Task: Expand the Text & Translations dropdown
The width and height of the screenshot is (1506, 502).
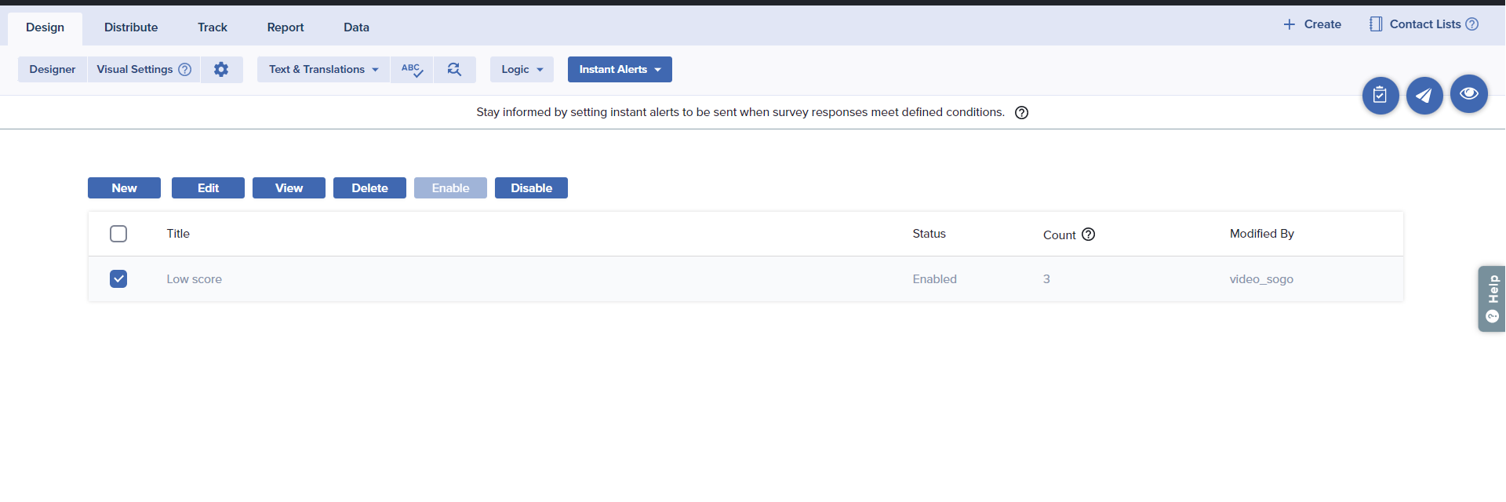Action: point(323,70)
